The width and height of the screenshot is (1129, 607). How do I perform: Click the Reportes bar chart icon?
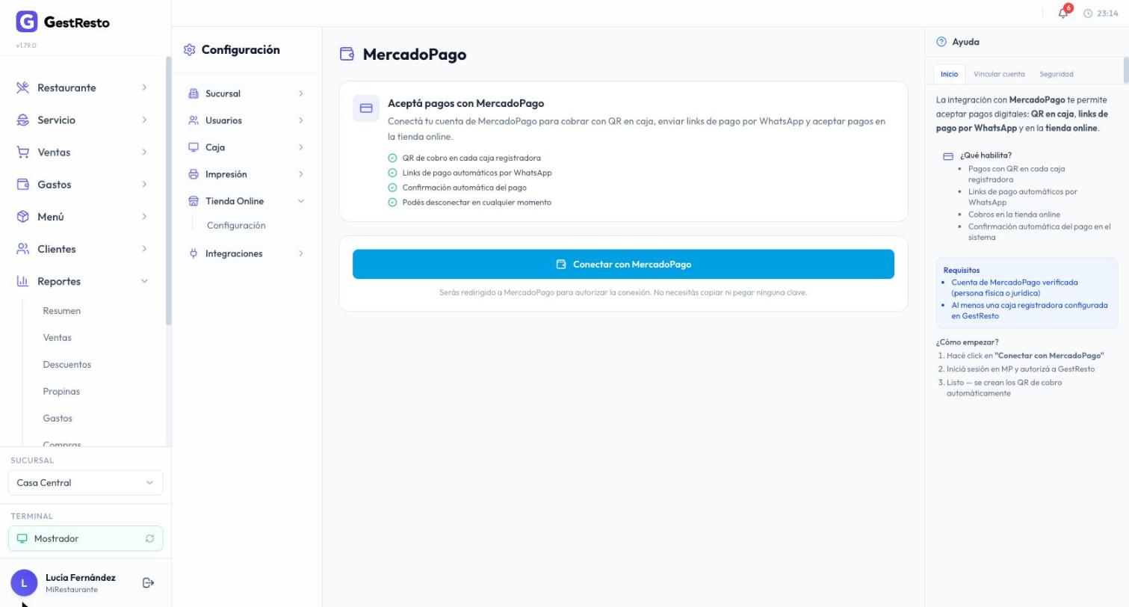22,281
